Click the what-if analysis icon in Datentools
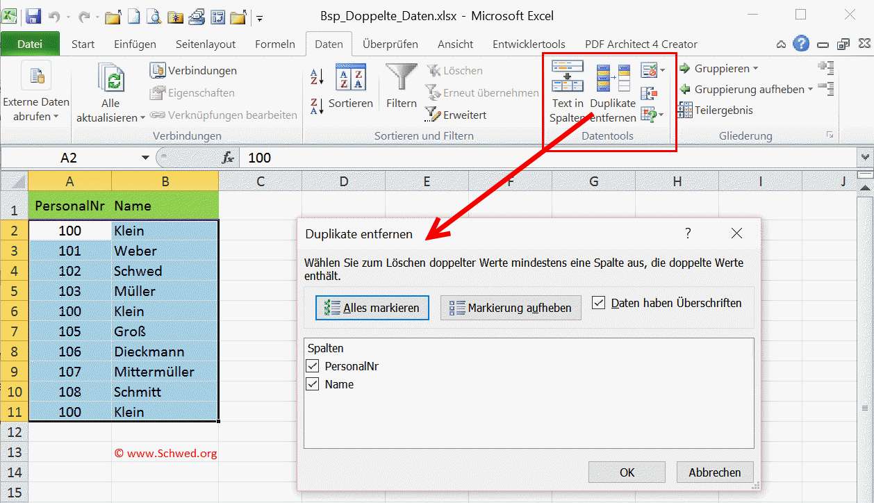This screenshot has height=503, width=874. pos(649,114)
